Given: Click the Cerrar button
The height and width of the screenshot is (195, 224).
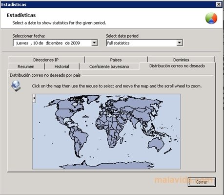Looking at the screenshot, I should [x=202, y=182].
